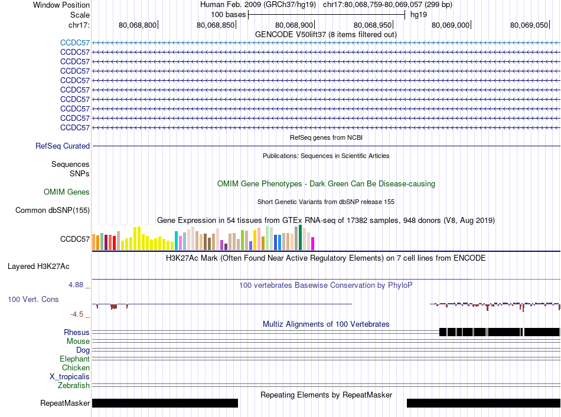The width and height of the screenshot is (561, 417).
Task: Click the 4.88 conservation axis value
Action: click(x=76, y=285)
